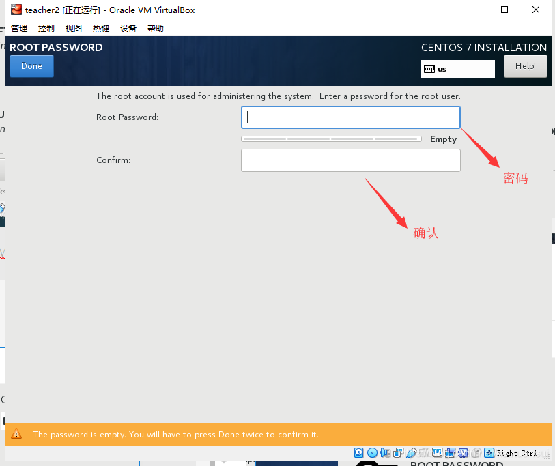This screenshot has height=466, width=555.
Task: Minimize the VirtualBox window
Action: 474,10
